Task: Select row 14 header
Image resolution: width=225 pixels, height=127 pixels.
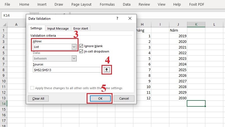Action: pyautogui.click(x=4, y=104)
